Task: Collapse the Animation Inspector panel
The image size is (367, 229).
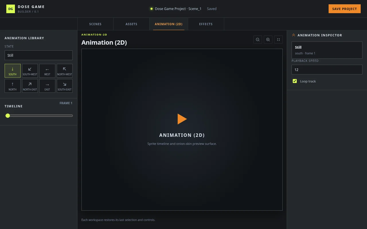Action: pyautogui.click(x=294, y=35)
